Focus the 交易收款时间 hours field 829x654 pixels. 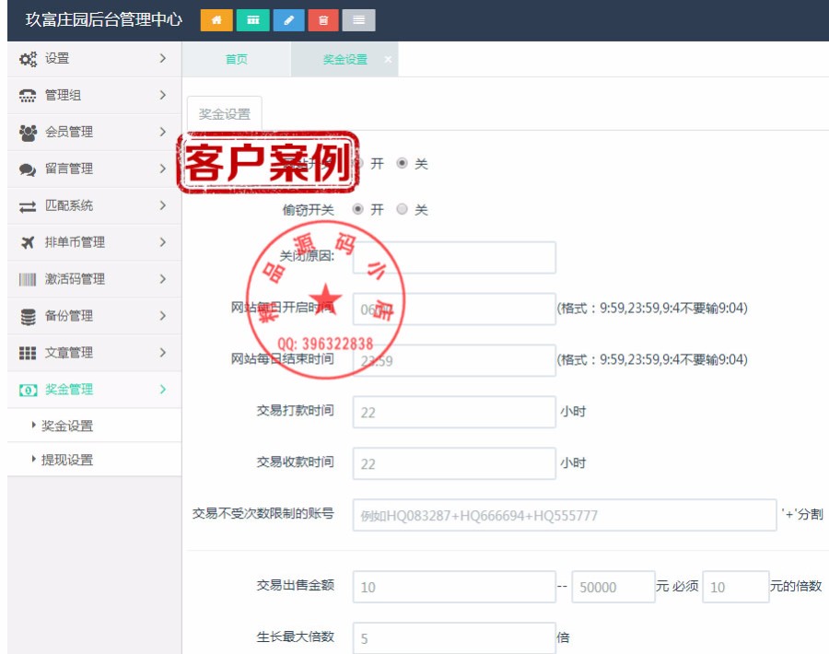[454, 463]
